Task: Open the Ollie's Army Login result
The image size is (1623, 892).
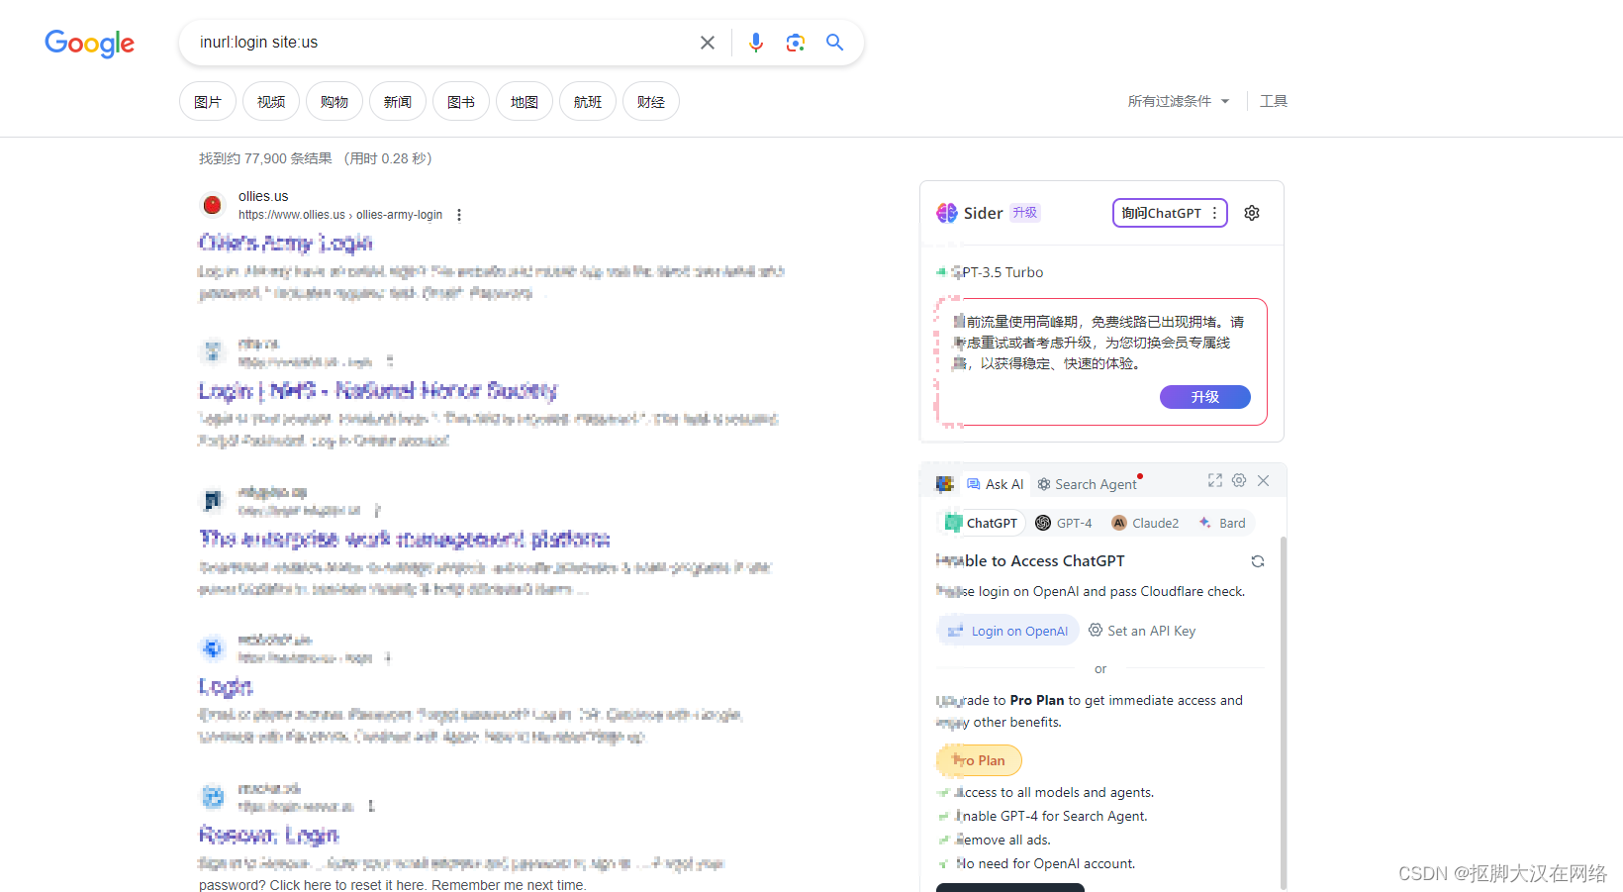Action: point(286,243)
